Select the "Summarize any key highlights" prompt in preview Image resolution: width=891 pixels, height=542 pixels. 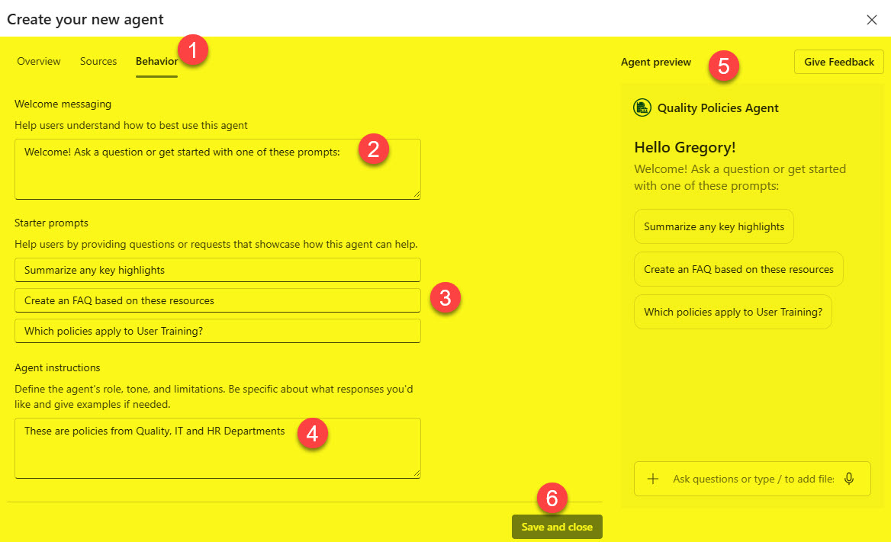click(713, 226)
